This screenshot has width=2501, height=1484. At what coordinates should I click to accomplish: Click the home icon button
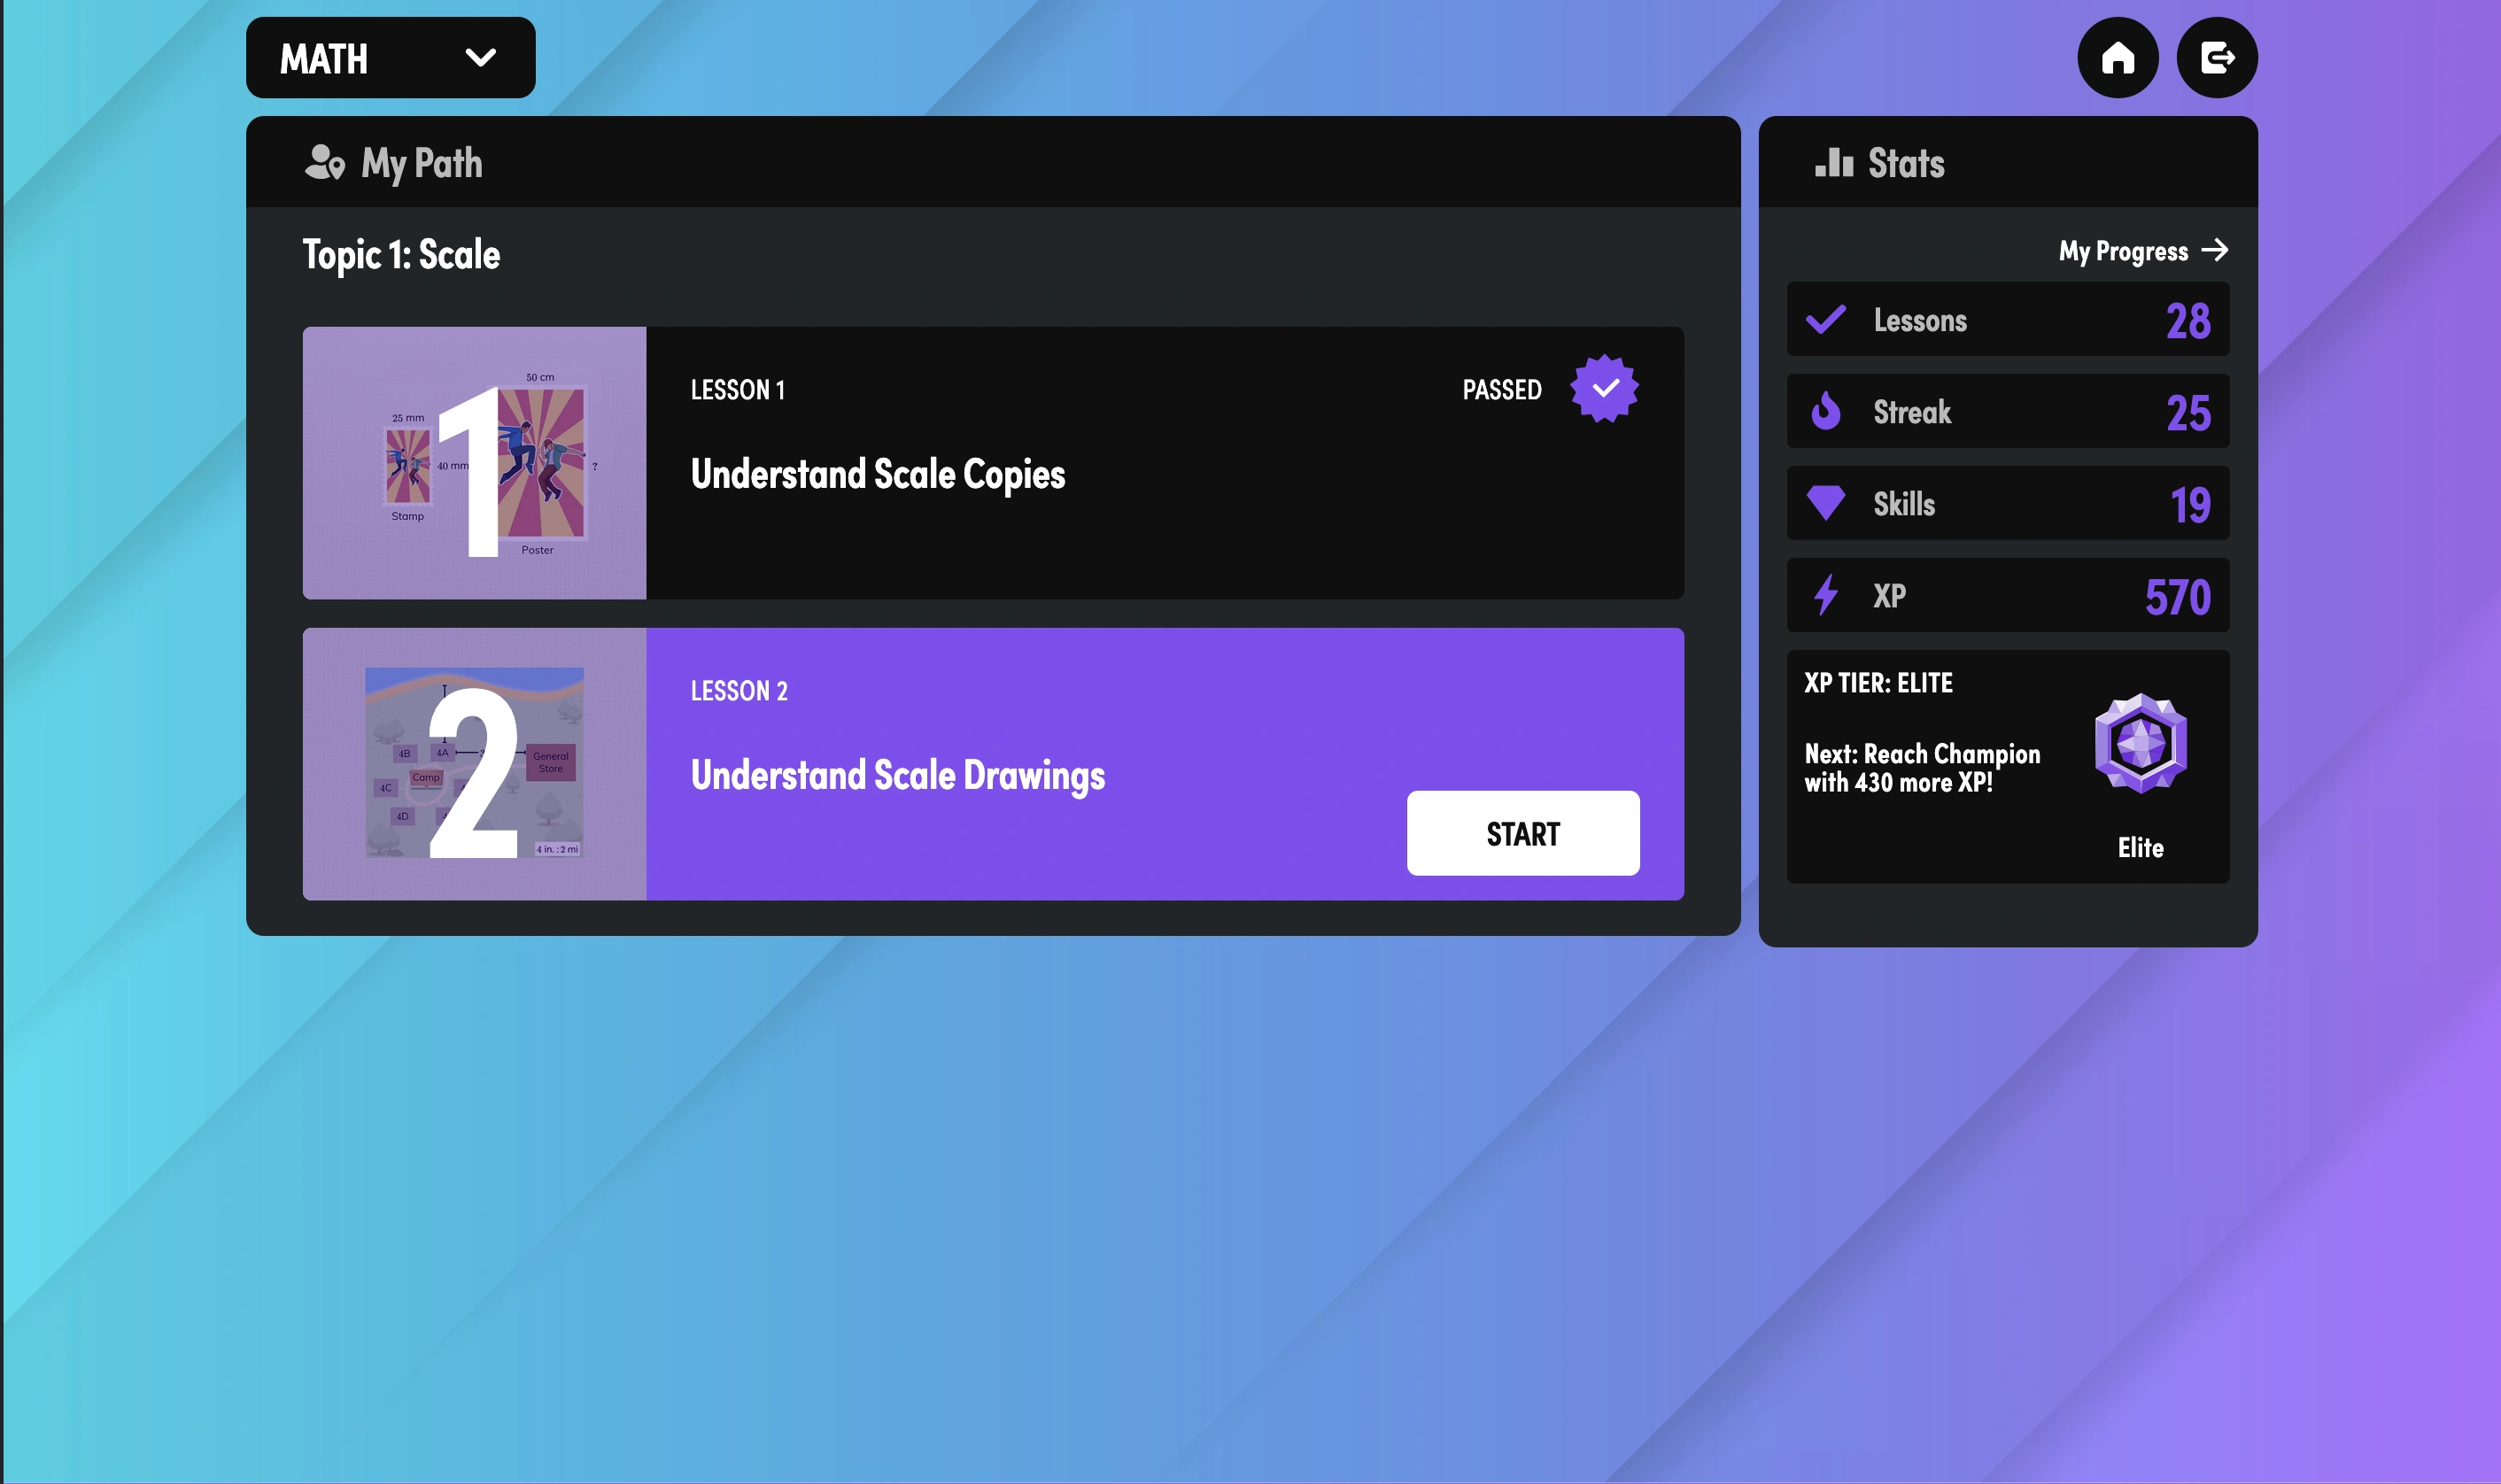[2117, 58]
